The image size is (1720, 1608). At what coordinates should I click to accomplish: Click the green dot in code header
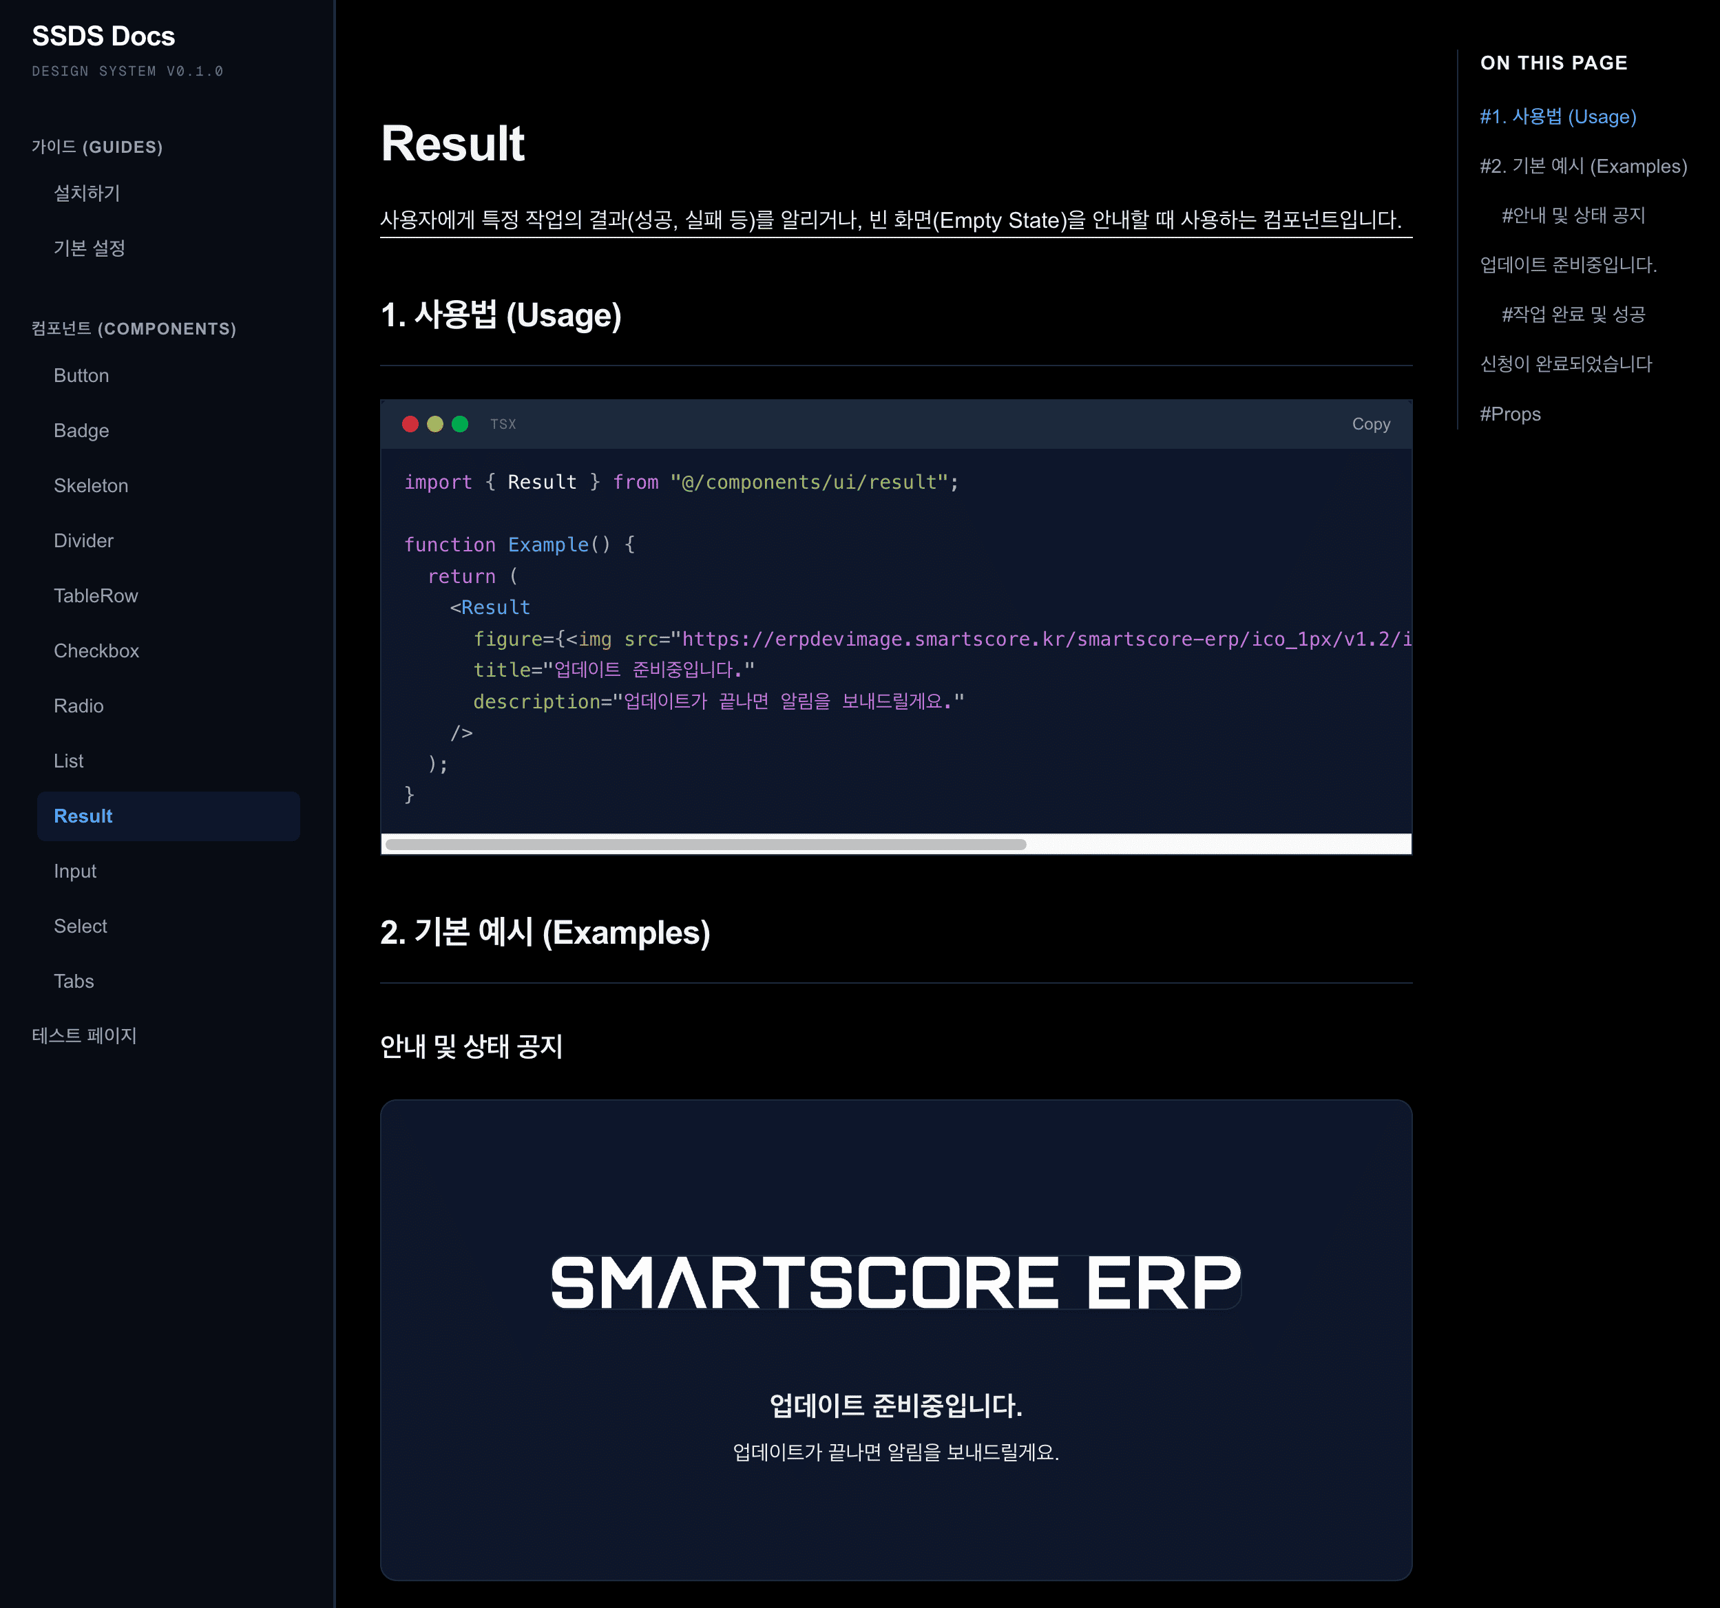[x=460, y=424]
